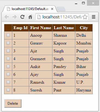
Task: Tick the checkbox for Ramesh Kumar
Action: point(8,82)
